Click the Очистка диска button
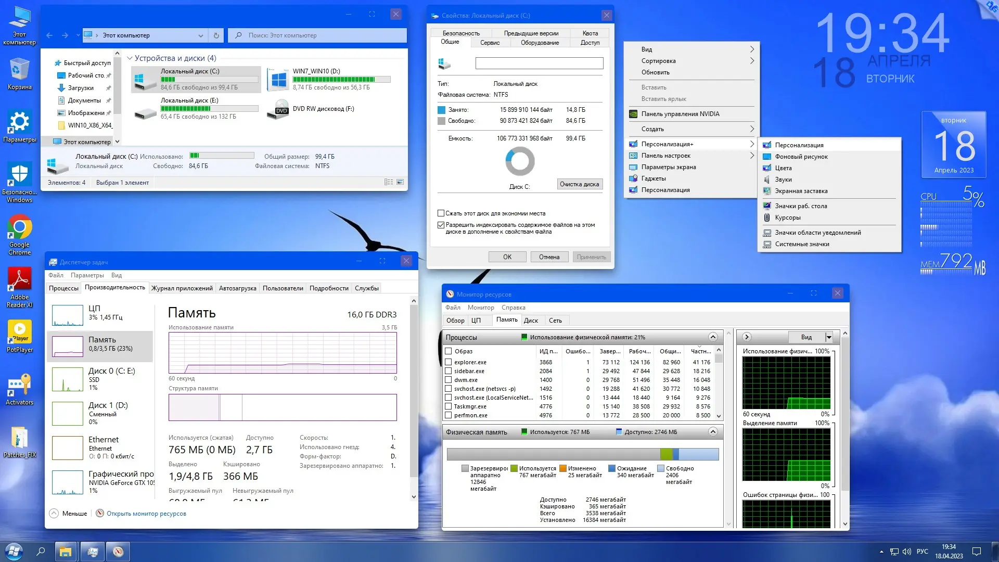The height and width of the screenshot is (562, 999). (579, 184)
